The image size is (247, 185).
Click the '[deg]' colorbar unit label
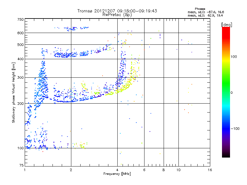point(227,25)
